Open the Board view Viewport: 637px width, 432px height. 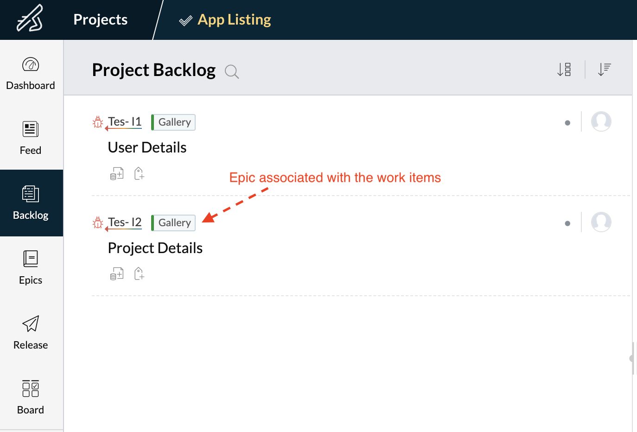point(31,398)
